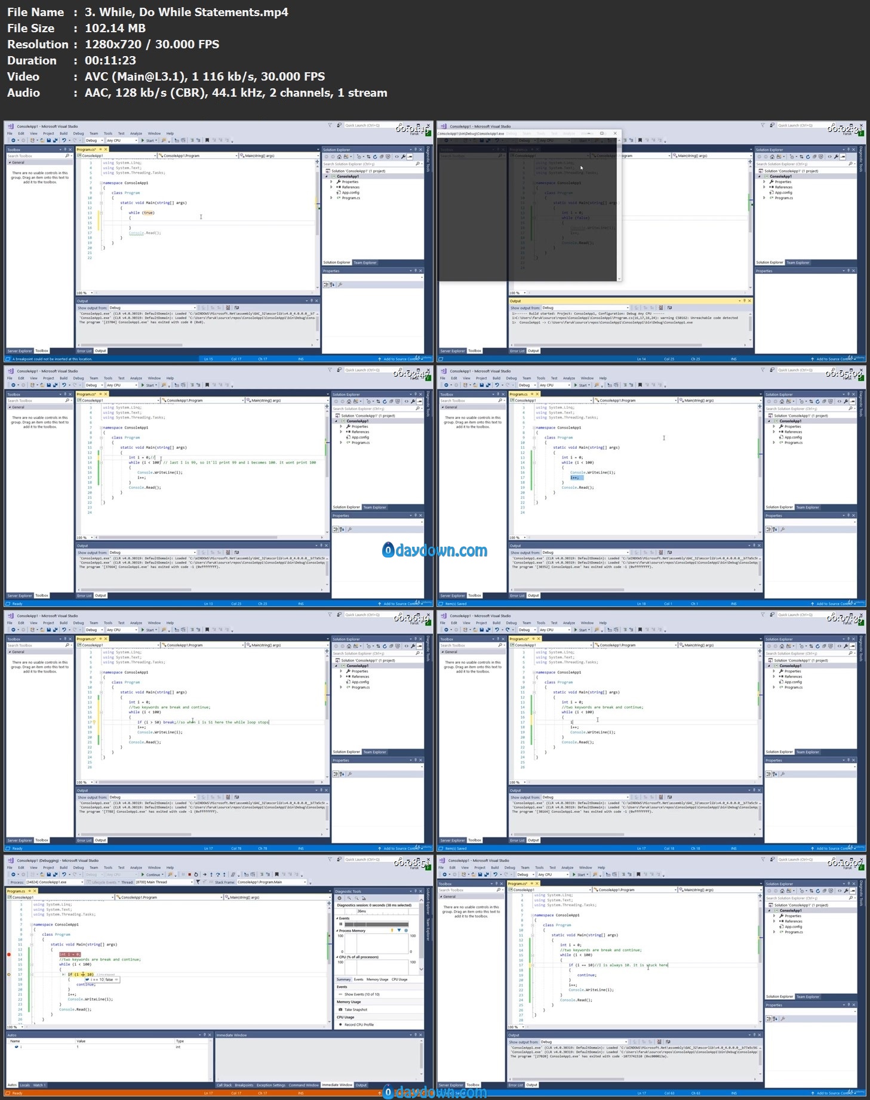The height and width of the screenshot is (1100, 870).
Task: Toggle Properties panel pin in 00:07:35 frame
Action: [x=849, y=760]
